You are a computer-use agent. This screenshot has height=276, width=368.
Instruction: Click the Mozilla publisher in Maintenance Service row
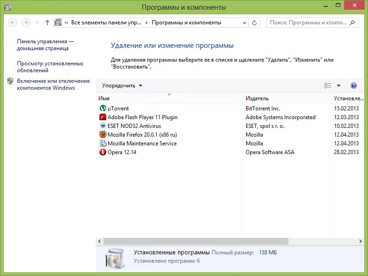(254, 144)
